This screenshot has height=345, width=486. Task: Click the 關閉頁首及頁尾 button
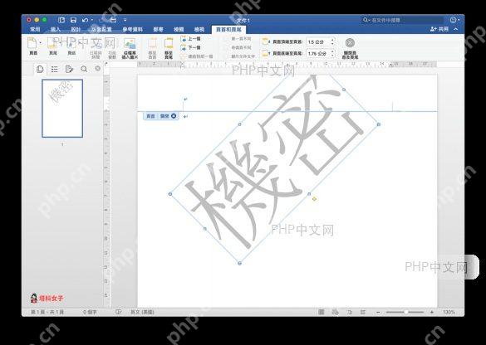(350, 48)
